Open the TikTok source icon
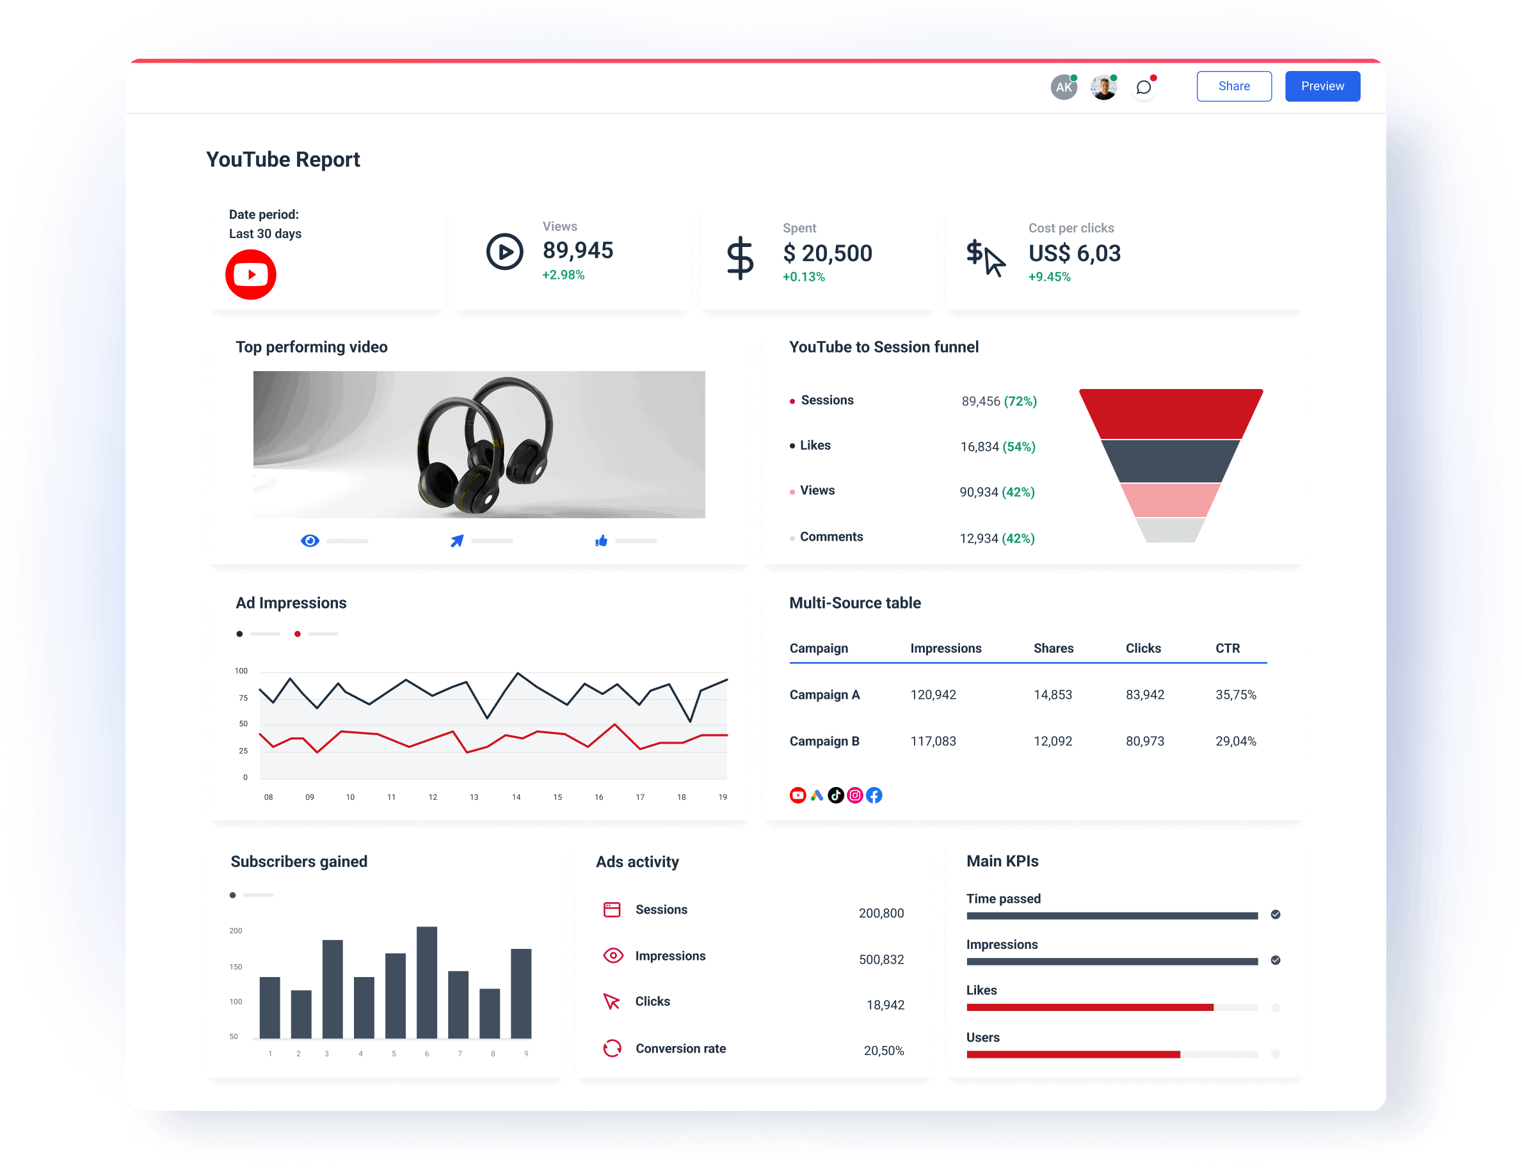1522x1169 pixels. click(x=836, y=795)
